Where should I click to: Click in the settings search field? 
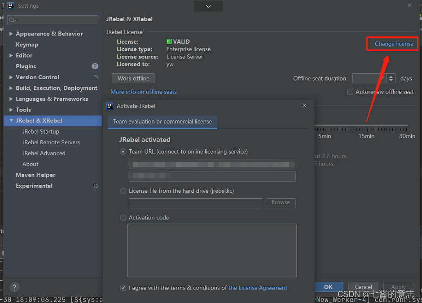click(53, 20)
